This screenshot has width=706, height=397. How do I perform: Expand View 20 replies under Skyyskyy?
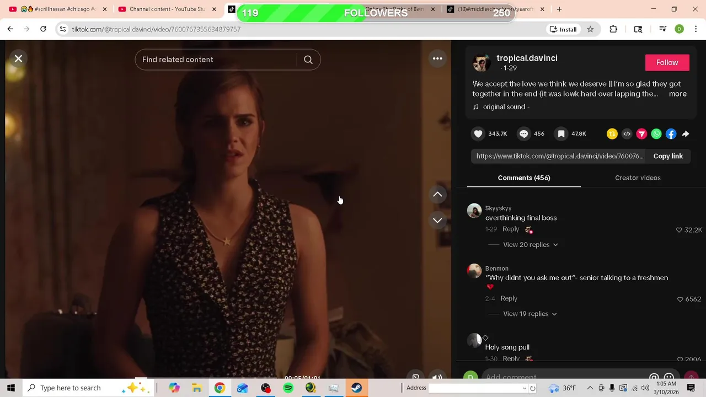point(530,245)
